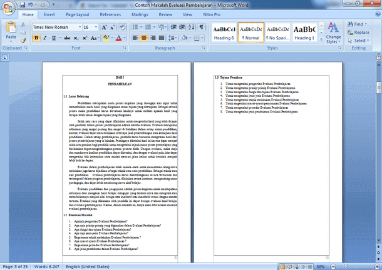Click the tab selector ruler icon
The height and width of the screenshot is (270, 382).
point(5,57)
